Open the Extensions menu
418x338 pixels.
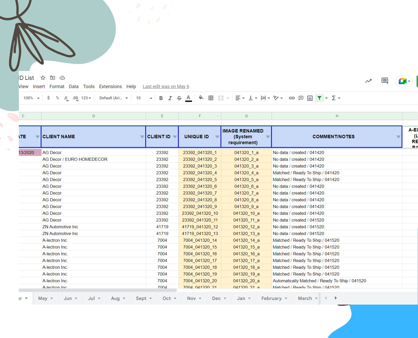click(x=110, y=86)
